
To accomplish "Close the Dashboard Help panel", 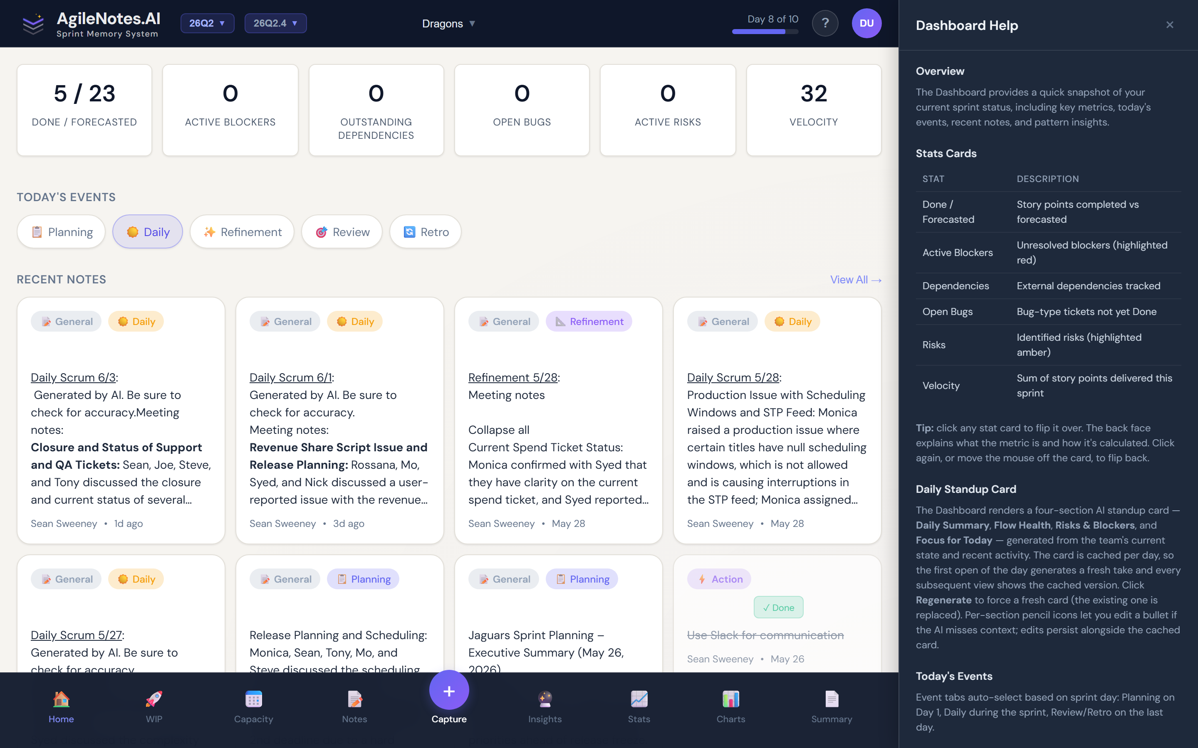I will pyautogui.click(x=1169, y=25).
